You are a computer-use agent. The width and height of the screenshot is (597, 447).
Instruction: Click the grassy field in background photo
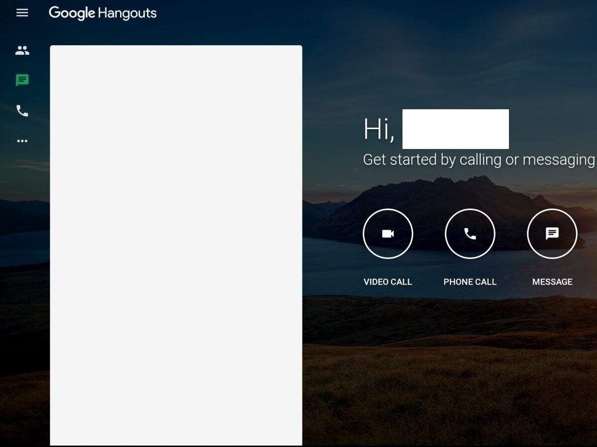(448, 387)
